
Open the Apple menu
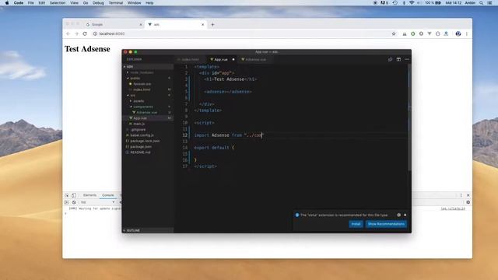[7, 3]
